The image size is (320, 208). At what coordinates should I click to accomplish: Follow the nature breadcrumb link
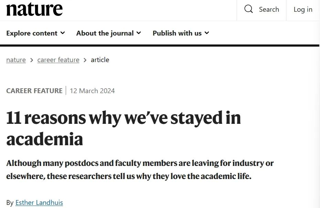16,60
